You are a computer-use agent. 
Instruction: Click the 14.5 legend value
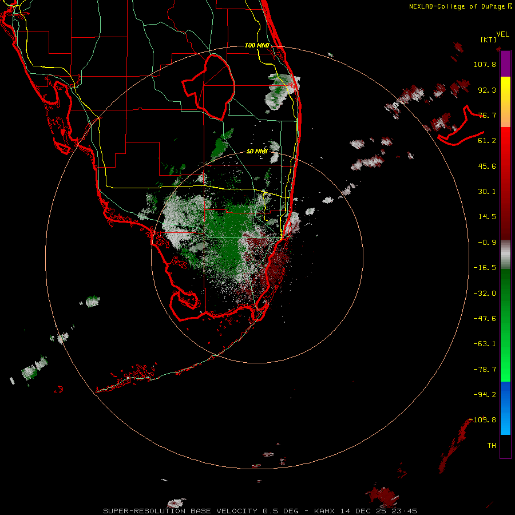tap(487, 217)
